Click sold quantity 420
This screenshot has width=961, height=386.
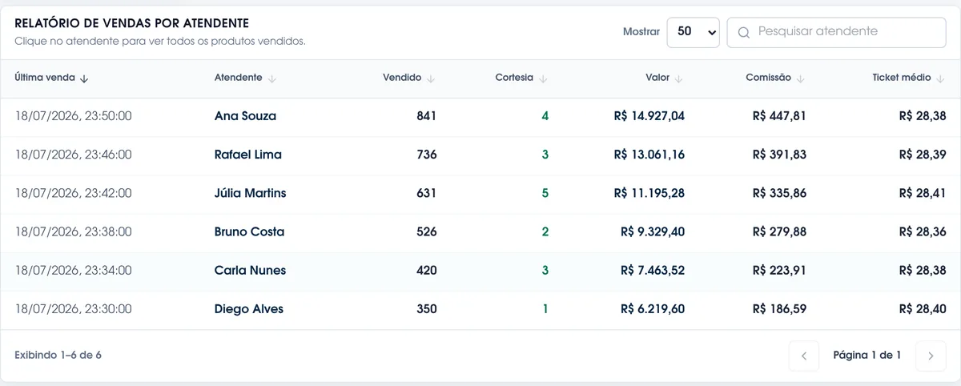(x=427, y=271)
